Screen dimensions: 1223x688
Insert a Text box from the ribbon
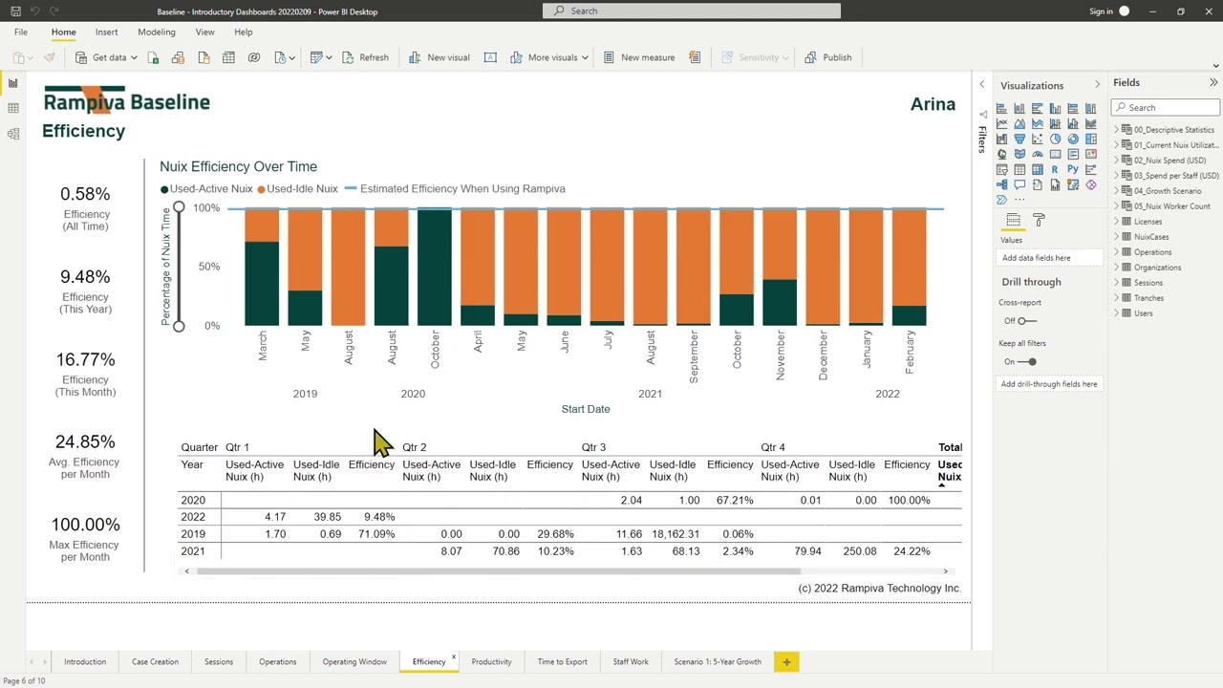[490, 57]
